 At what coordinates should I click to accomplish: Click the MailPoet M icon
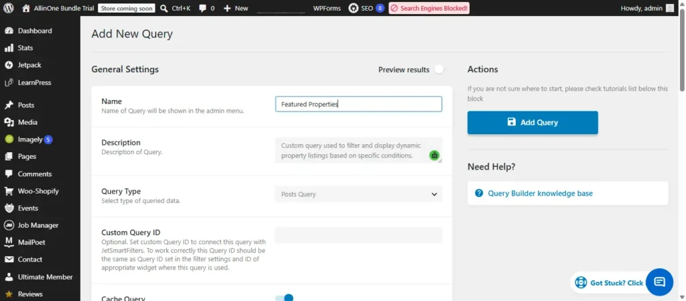pos(9,242)
